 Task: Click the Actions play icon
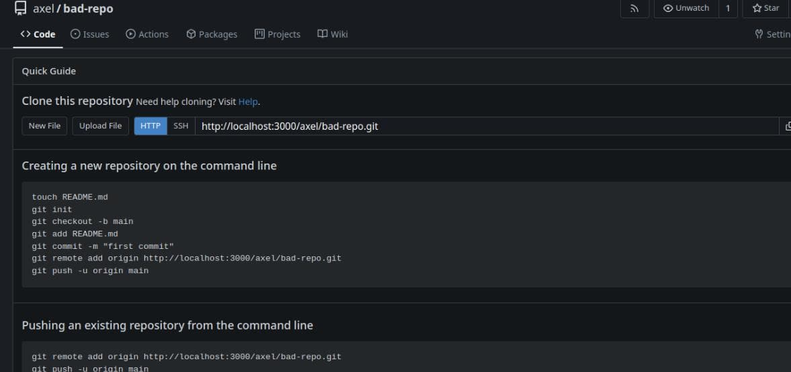(x=130, y=34)
